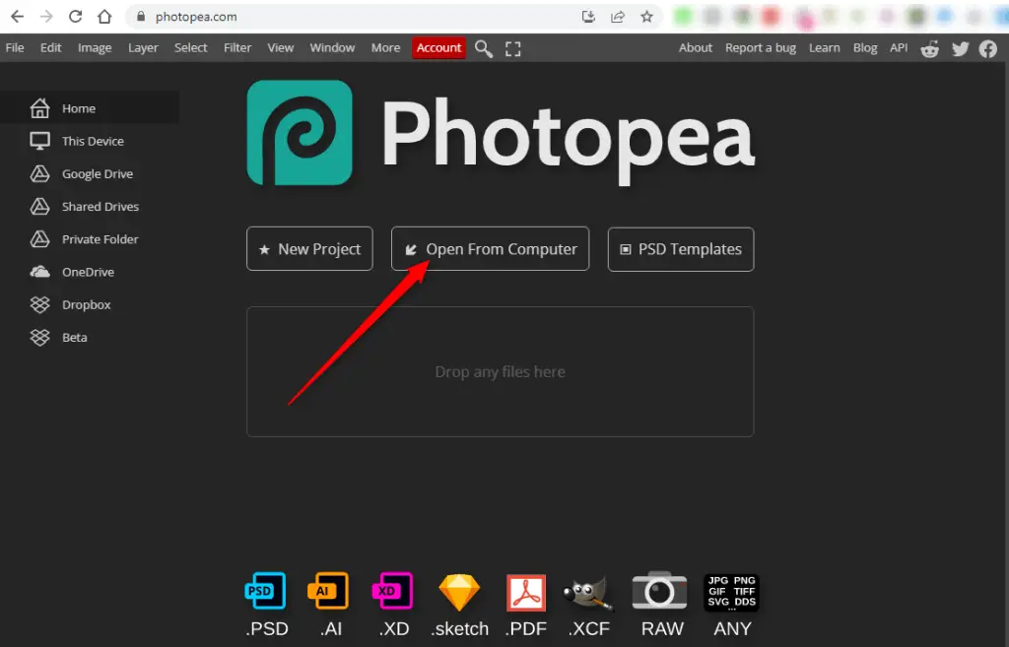Viewport: 1009px width, 647px height.
Task: Open the About link
Action: click(696, 47)
